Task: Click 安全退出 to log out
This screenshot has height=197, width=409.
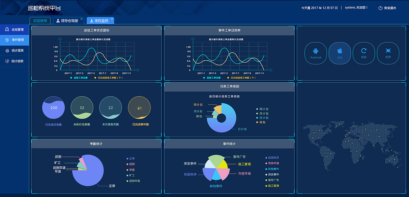Action: [387, 8]
